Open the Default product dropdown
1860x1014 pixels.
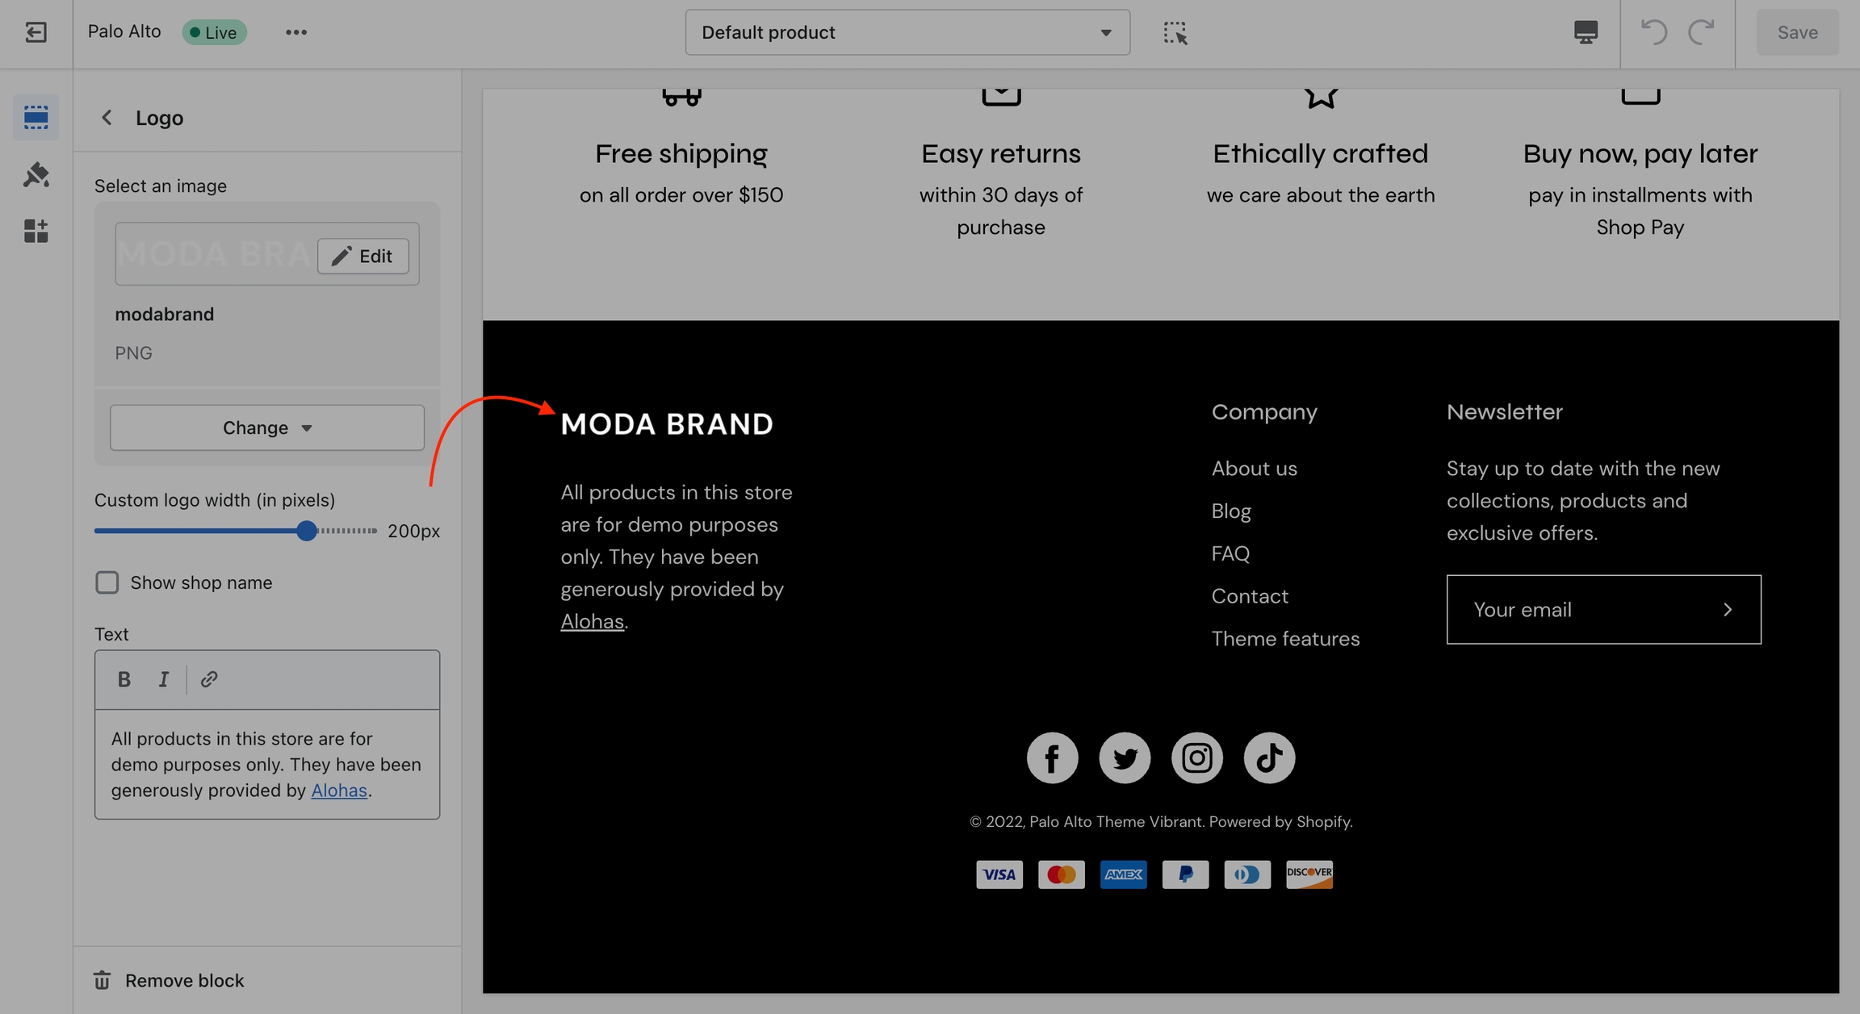pyautogui.click(x=907, y=32)
